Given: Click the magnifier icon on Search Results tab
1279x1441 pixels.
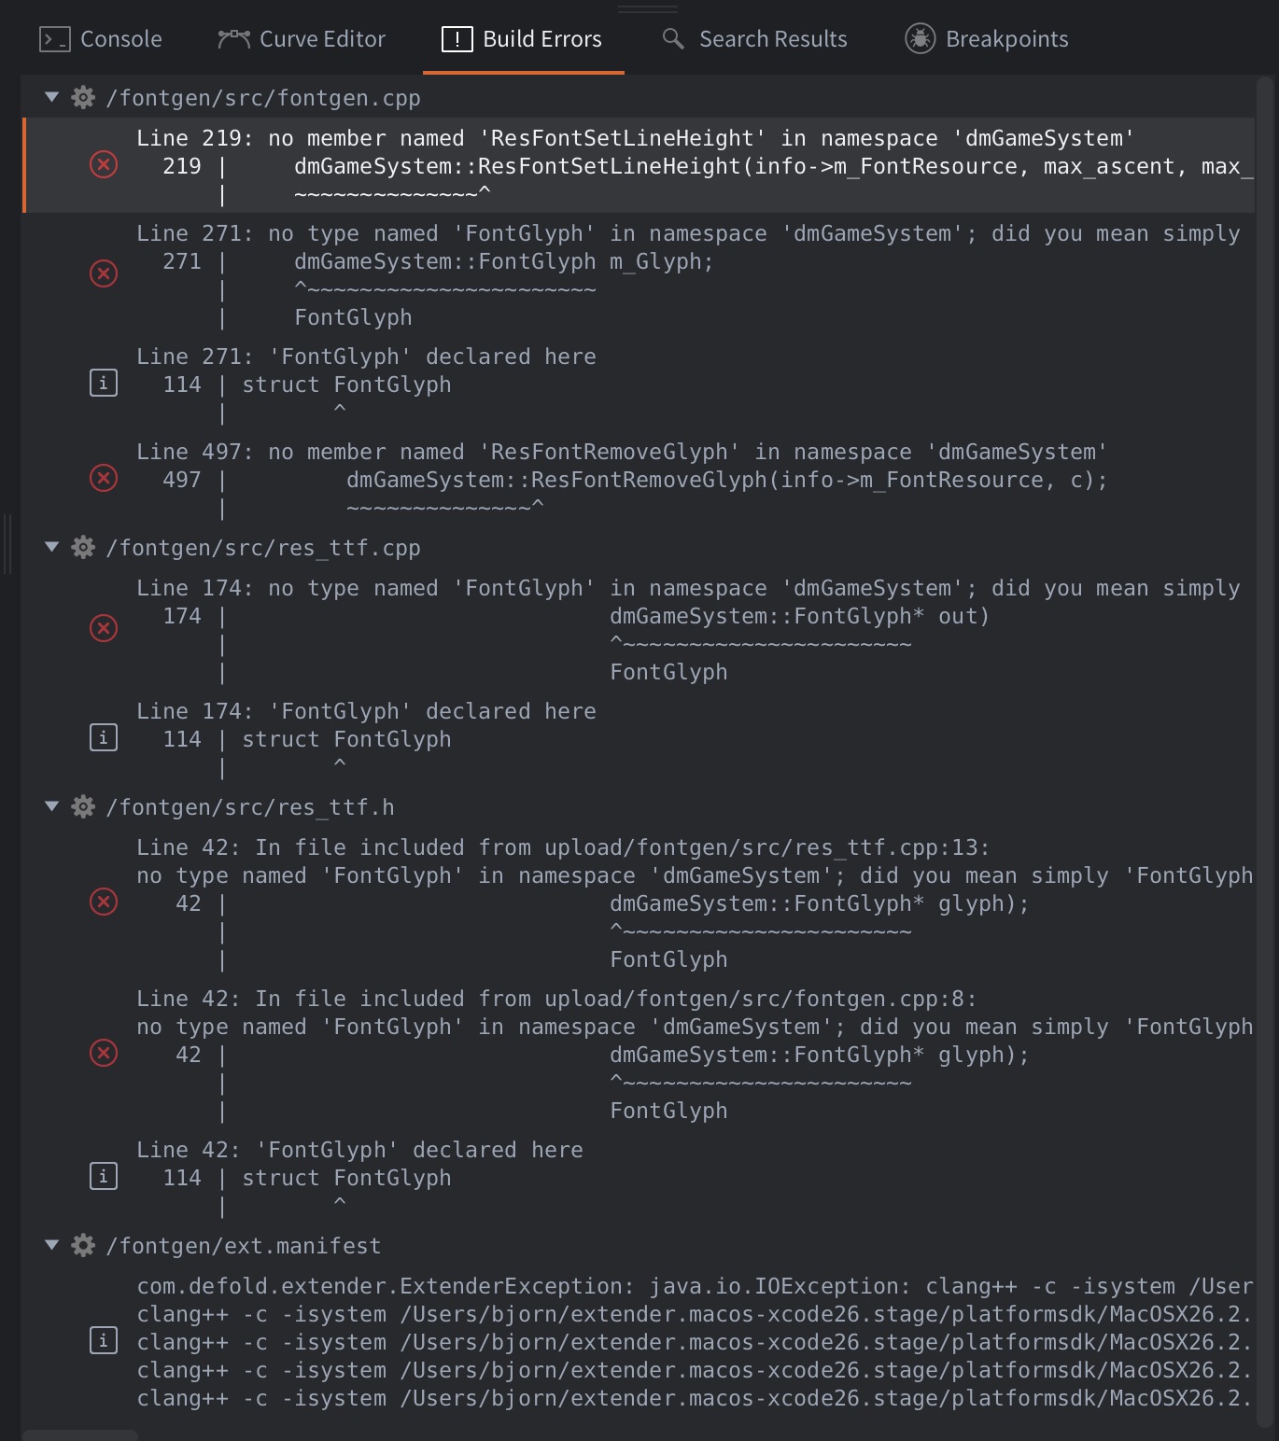Looking at the screenshot, I should 673,39.
